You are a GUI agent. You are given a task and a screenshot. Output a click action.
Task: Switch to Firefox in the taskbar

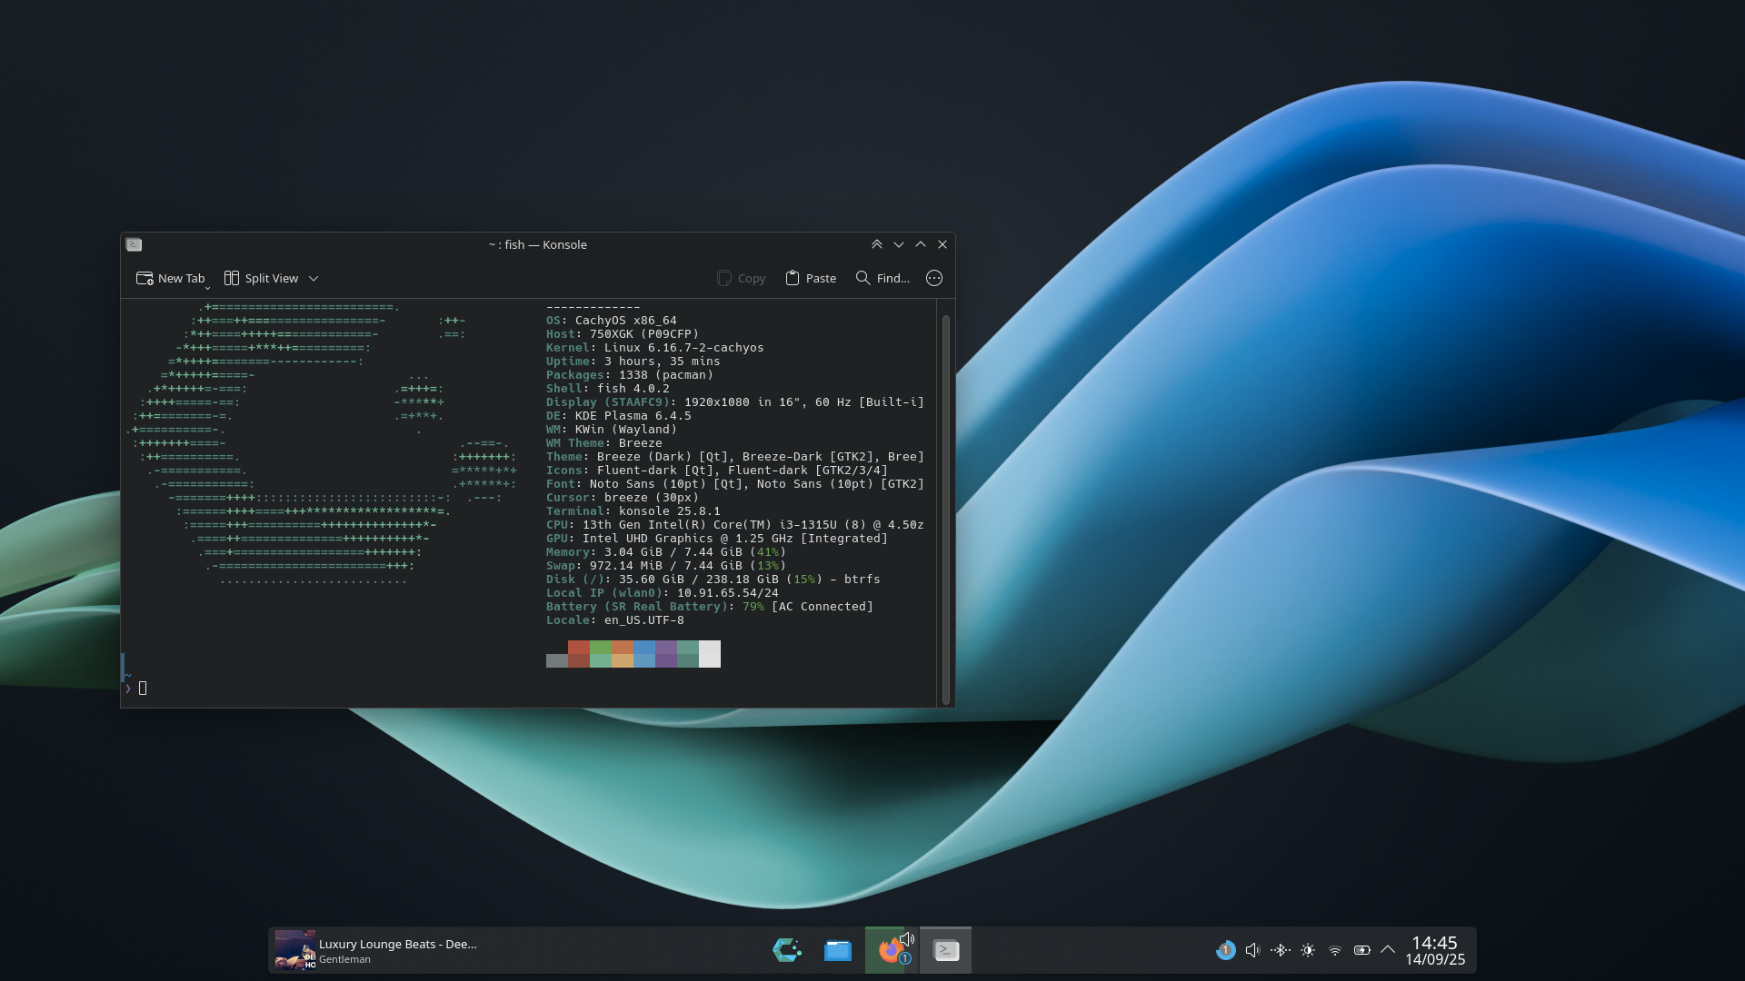[889, 951]
